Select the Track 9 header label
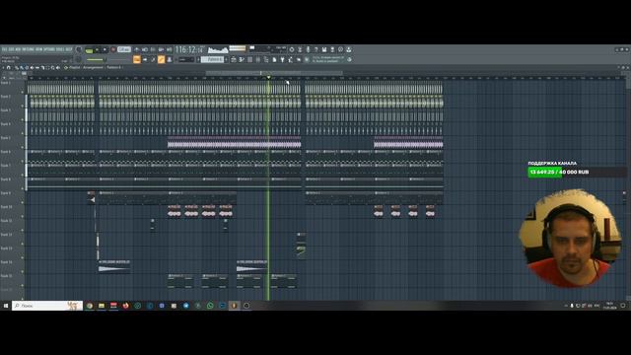 pyautogui.click(x=6, y=193)
